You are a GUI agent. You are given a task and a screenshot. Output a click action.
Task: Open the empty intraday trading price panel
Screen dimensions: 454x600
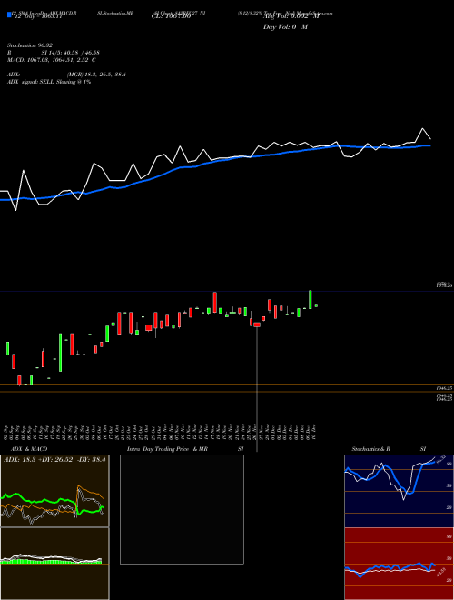click(x=182, y=509)
